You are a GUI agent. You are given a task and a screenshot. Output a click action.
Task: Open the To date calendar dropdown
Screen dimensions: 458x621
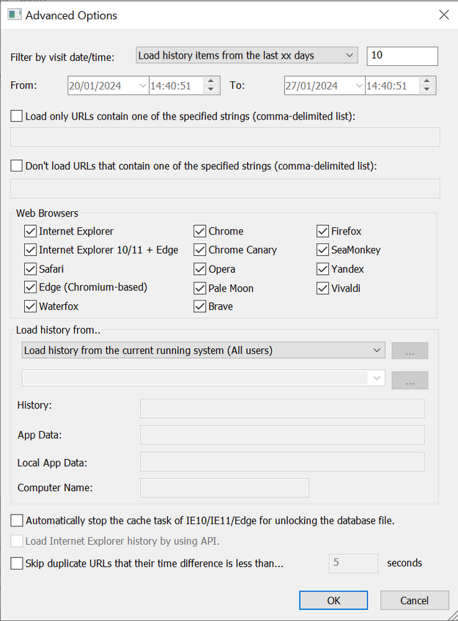point(358,86)
